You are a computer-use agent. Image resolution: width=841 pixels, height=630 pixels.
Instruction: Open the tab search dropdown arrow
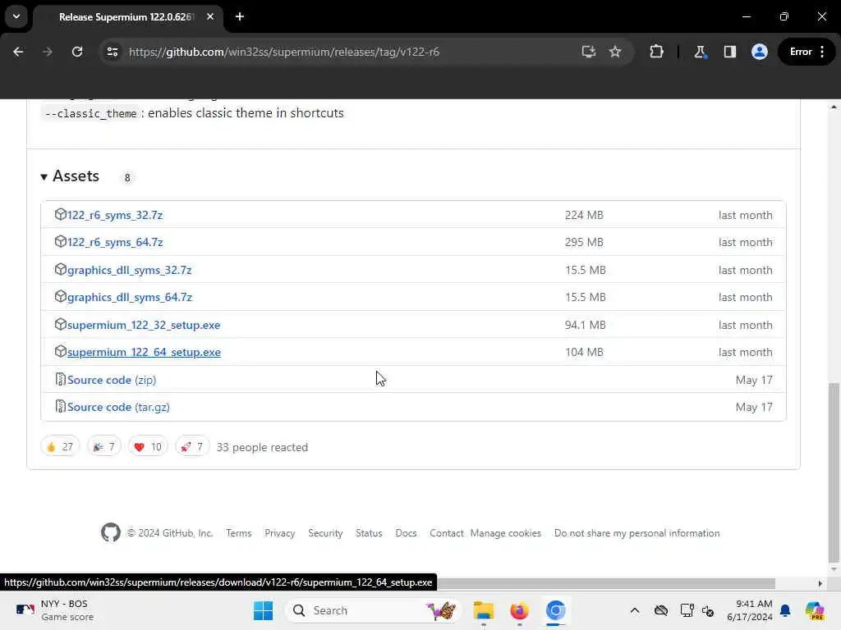point(16,16)
